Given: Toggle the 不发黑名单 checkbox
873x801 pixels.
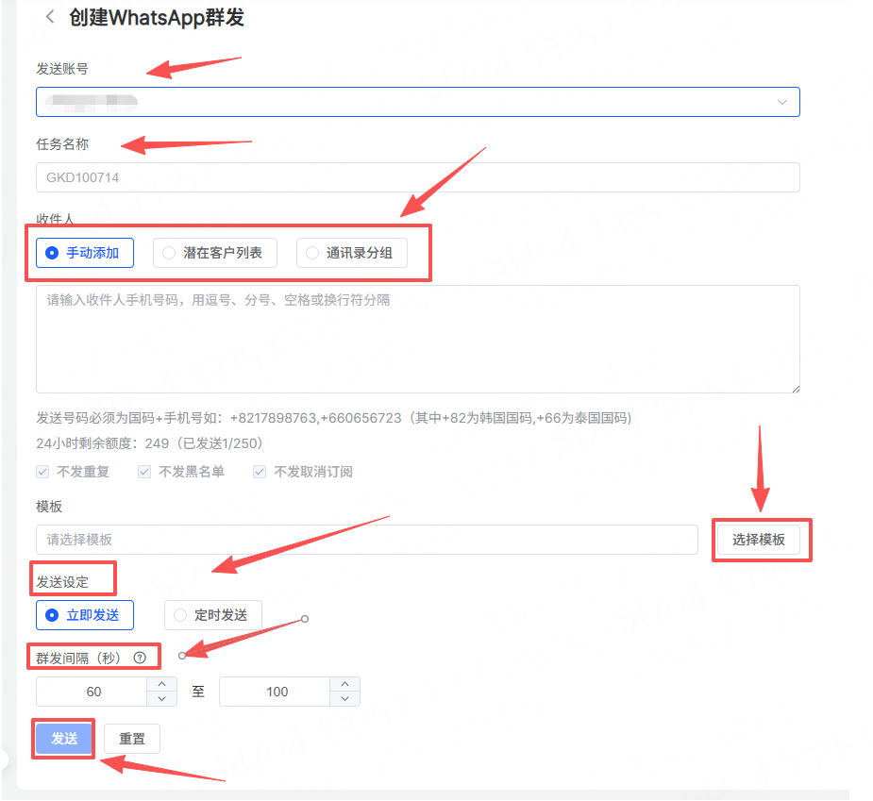Looking at the screenshot, I should click(144, 472).
